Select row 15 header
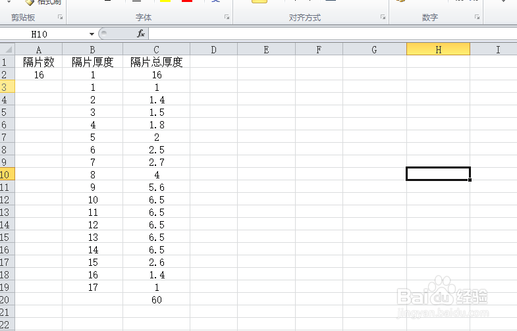Screen dimensions: 517x331 click(x=7, y=237)
